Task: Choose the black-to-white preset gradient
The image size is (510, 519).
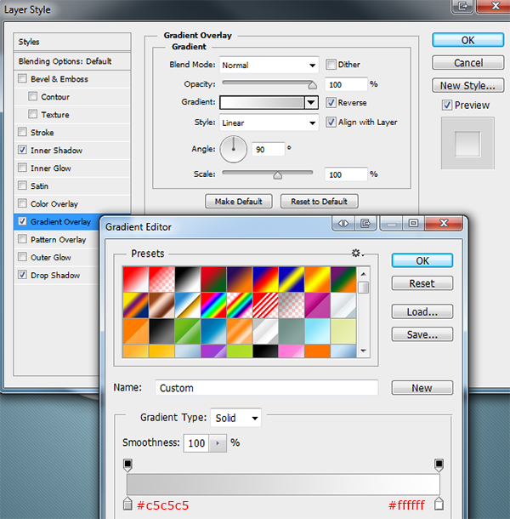Action: click(188, 279)
